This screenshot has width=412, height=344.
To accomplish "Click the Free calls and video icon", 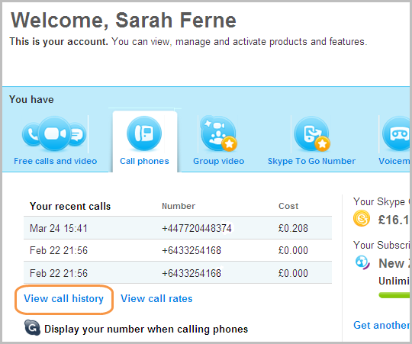I will [54, 134].
